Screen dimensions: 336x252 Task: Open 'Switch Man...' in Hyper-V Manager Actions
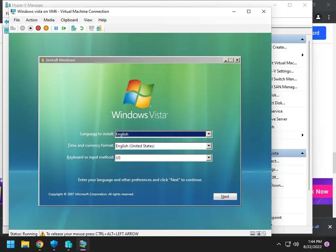coord(284,79)
